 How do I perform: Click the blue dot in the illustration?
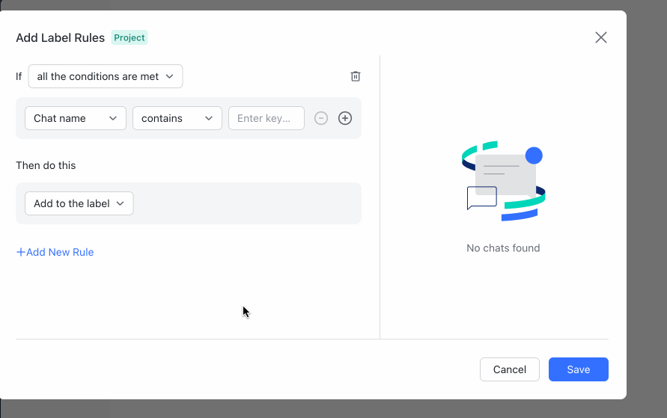pos(534,156)
